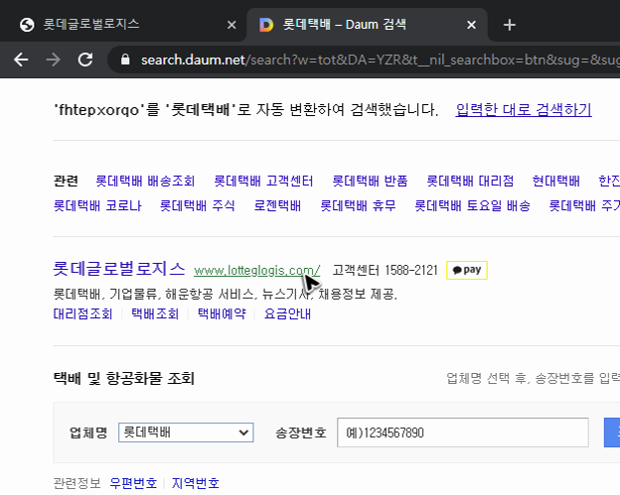
Task: Close the 롯데글로벌로지스 tab
Action: click(232, 25)
